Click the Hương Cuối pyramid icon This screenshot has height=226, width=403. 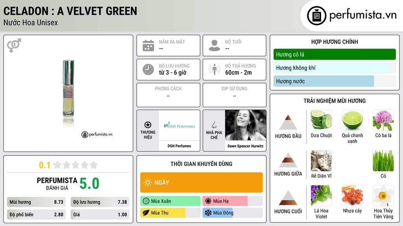(288, 198)
